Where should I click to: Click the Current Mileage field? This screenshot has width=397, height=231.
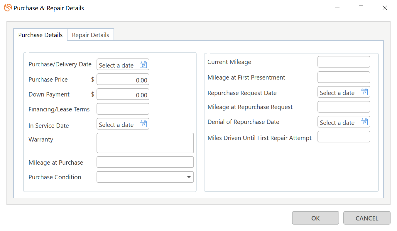[344, 62]
